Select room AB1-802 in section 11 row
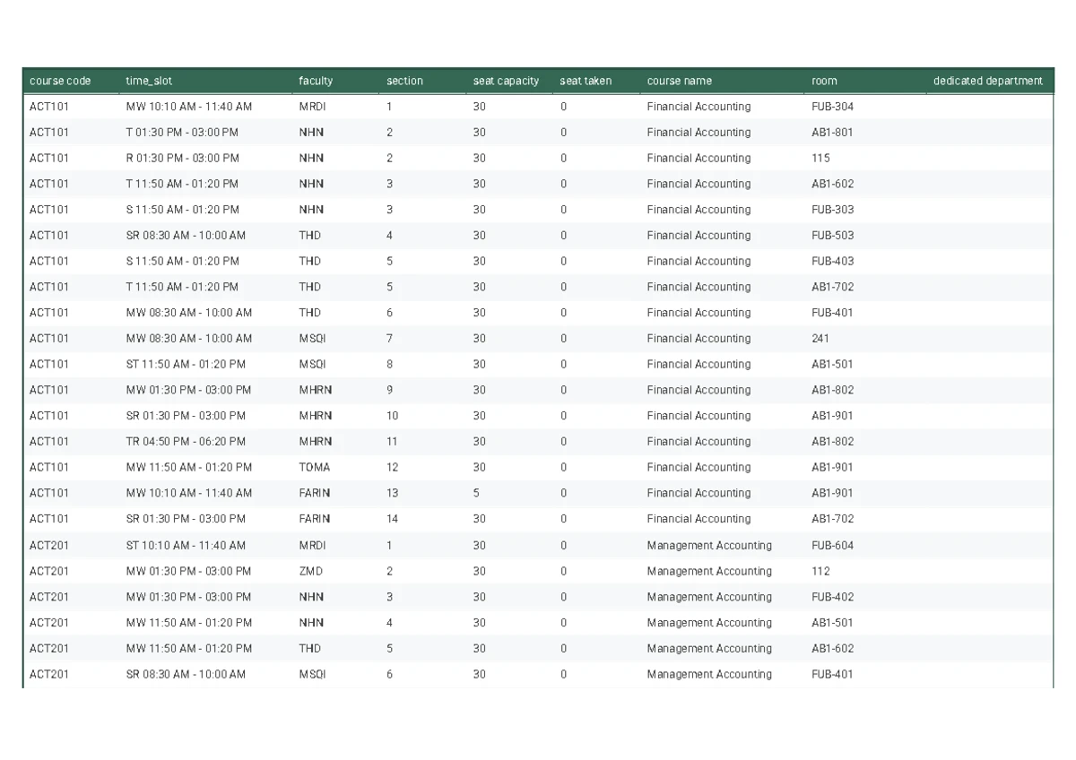Screen dimensions: 1076x760 833,442
